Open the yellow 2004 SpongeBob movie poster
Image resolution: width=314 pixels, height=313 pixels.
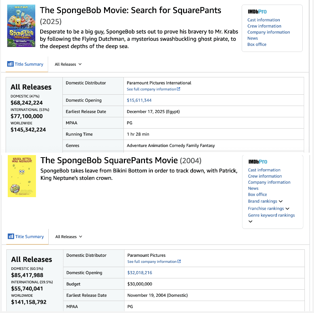pos(22,176)
